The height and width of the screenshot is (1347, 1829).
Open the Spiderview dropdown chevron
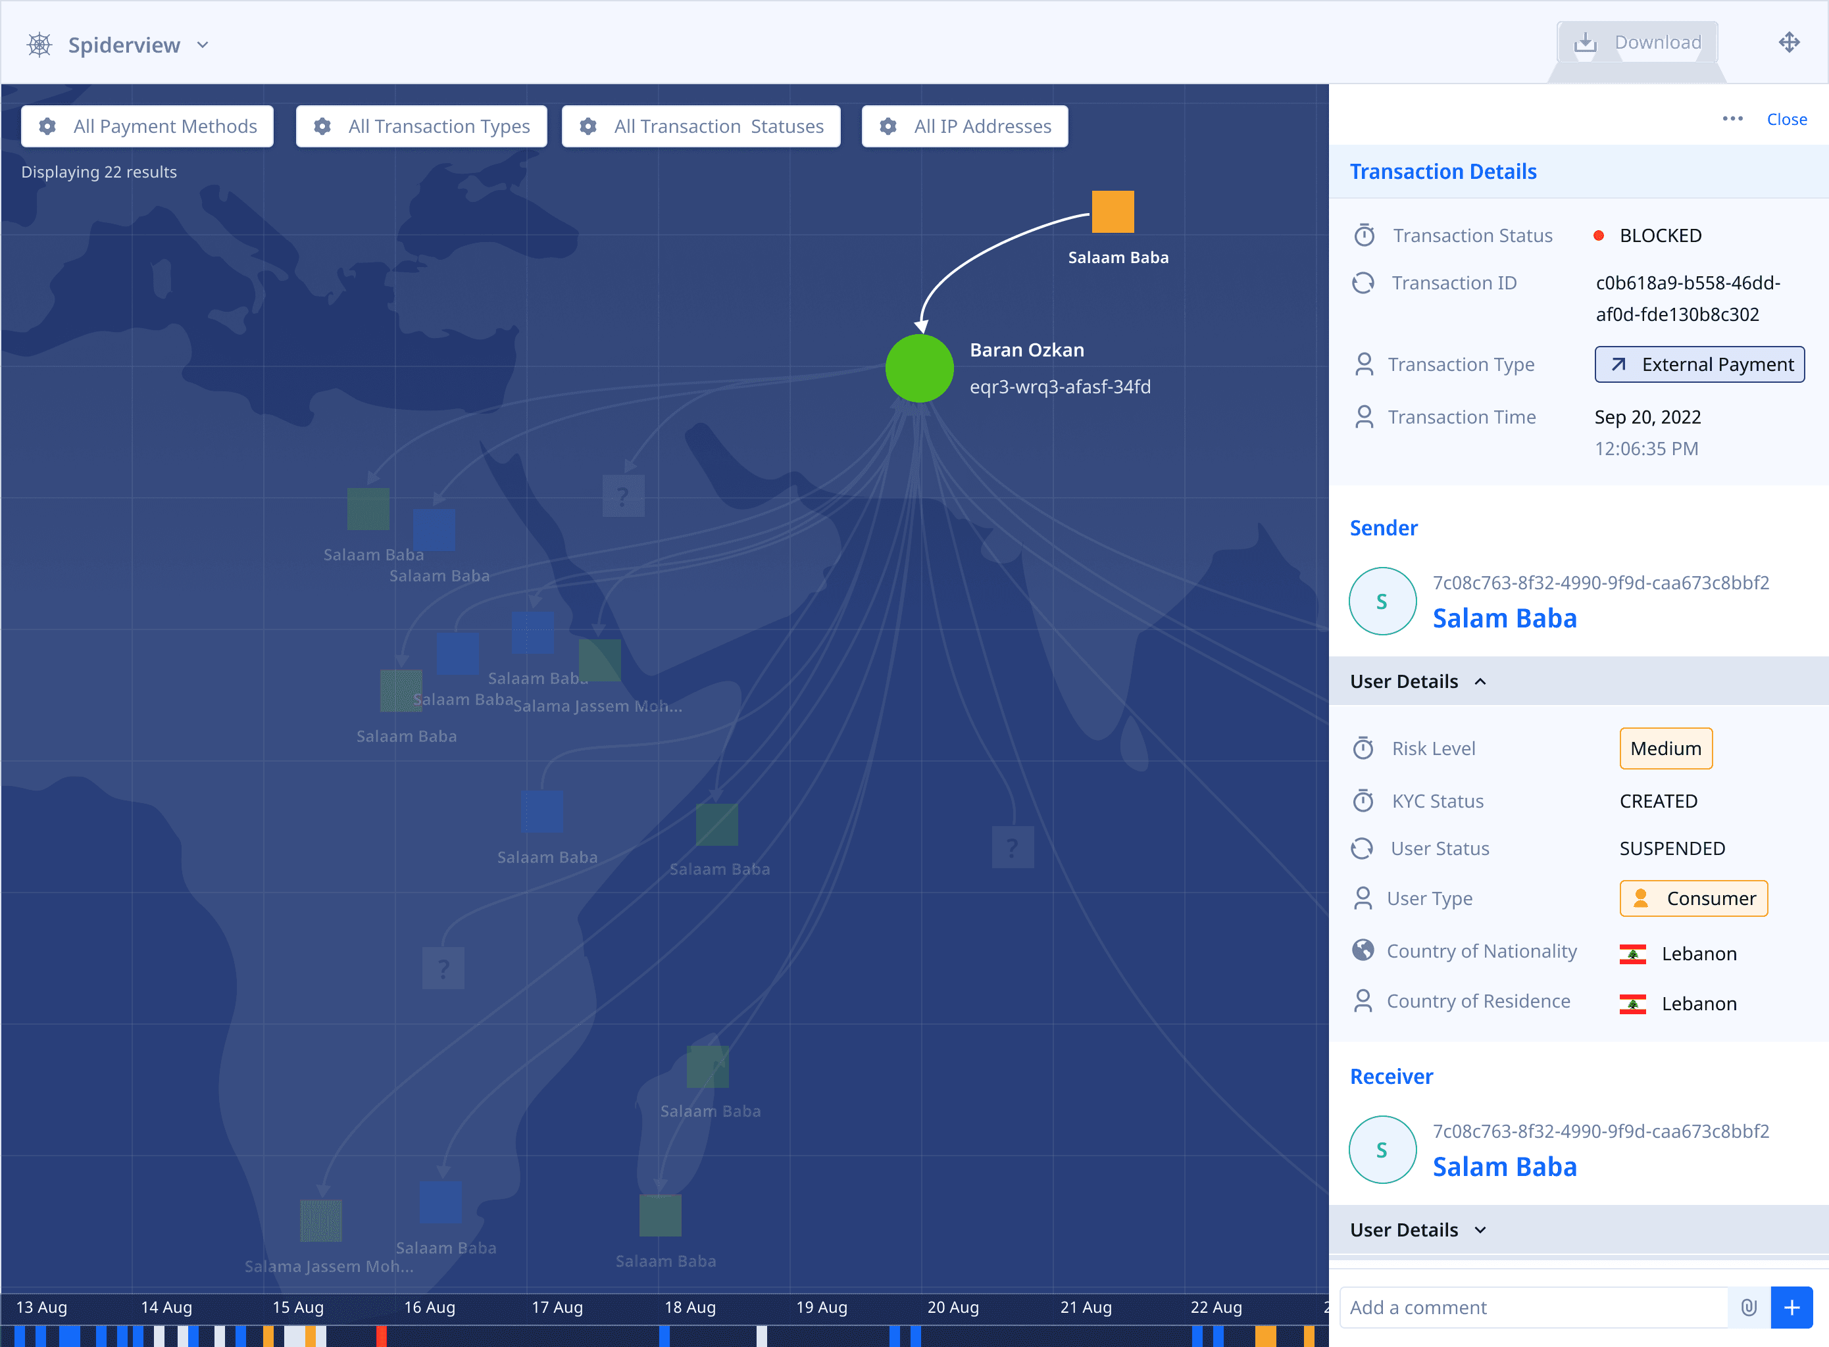[203, 45]
